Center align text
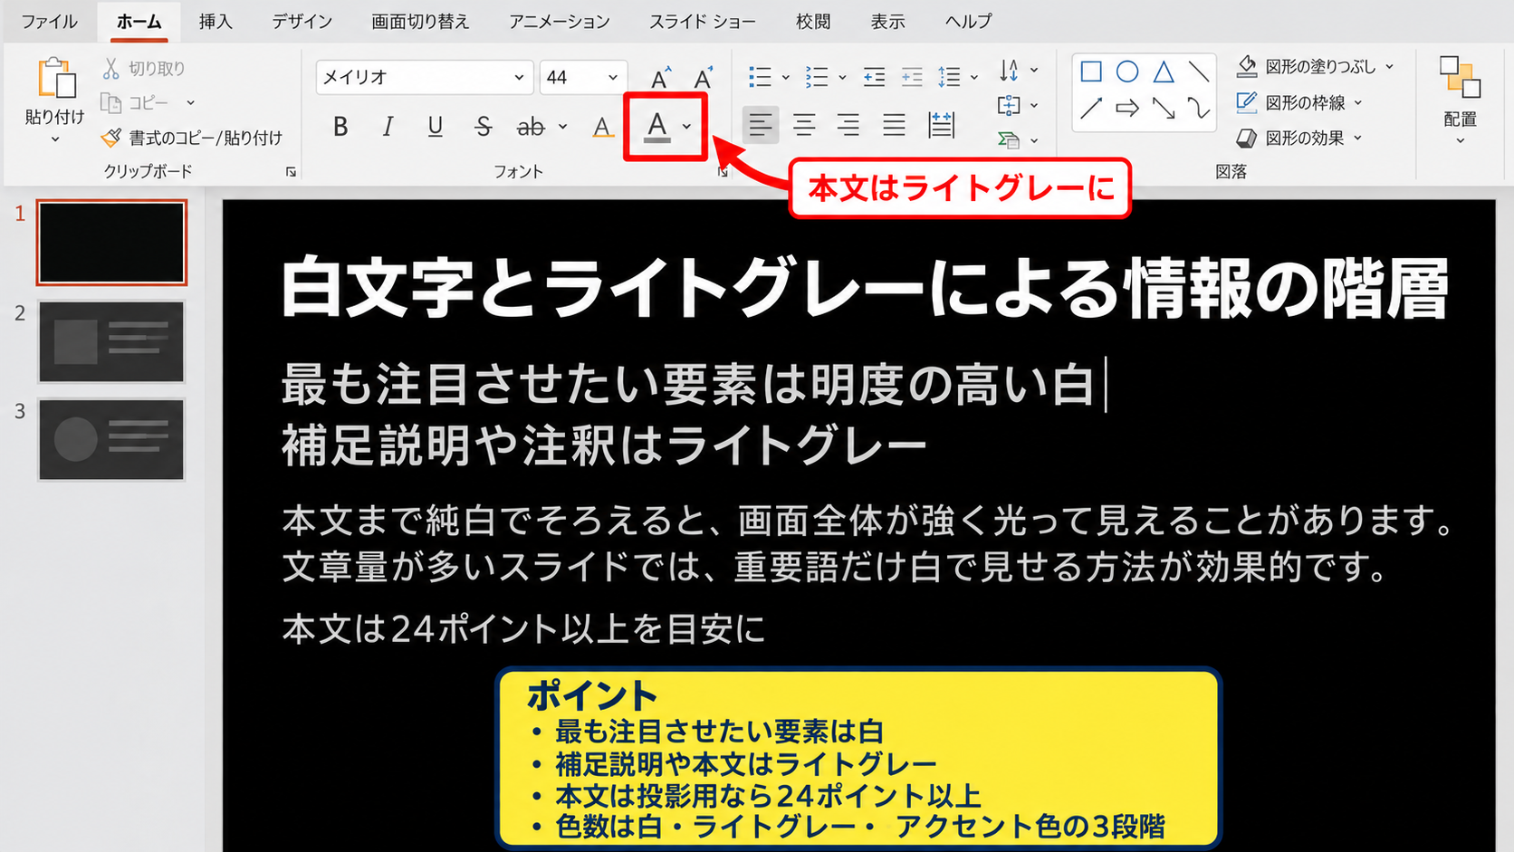Screen dimensions: 1514x852 [x=804, y=125]
